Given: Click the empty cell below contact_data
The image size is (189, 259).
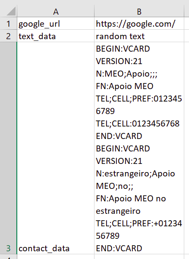Looking at the screenshot, I should click(56, 257).
